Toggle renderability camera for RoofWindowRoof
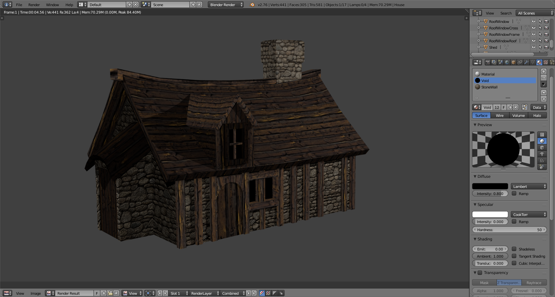 [x=546, y=41]
